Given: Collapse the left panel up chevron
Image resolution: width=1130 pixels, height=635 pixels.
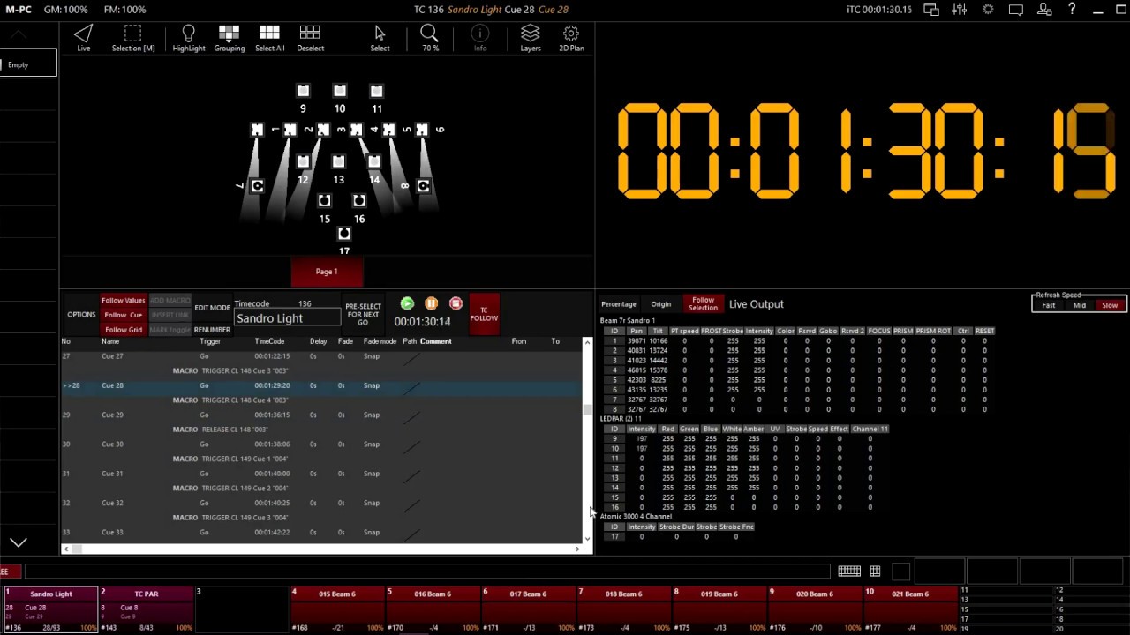Looking at the screenshot, I should tap(19, 34).
